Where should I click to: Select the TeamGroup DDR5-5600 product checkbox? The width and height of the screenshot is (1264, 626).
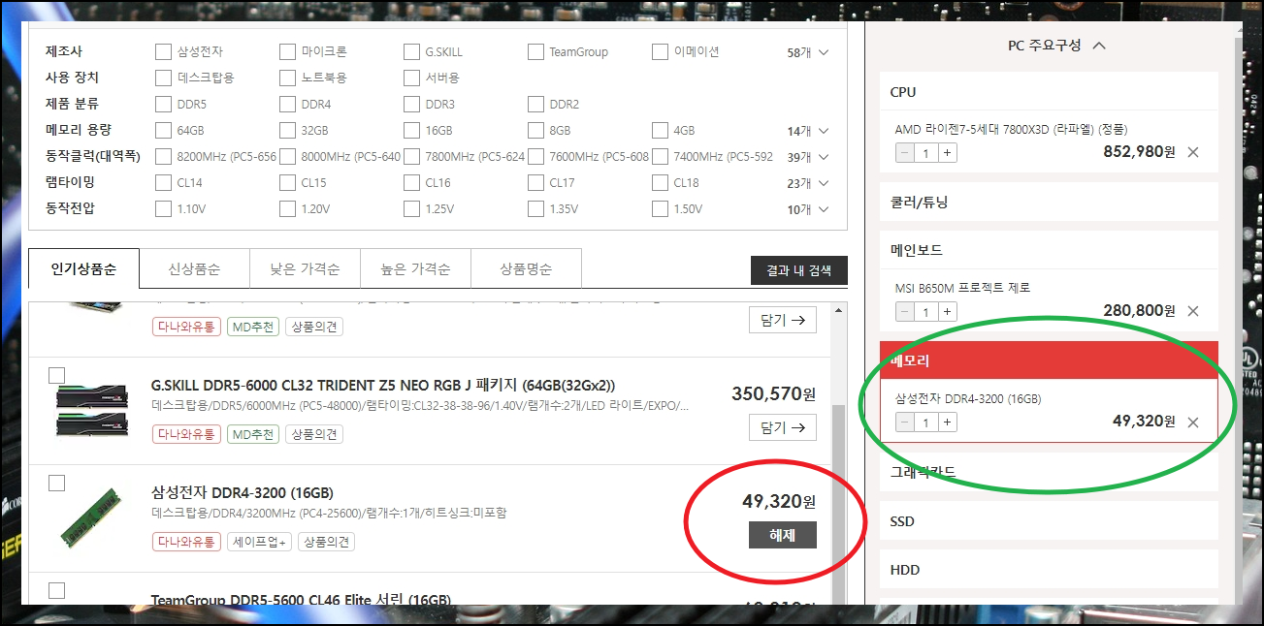point(56,590)
